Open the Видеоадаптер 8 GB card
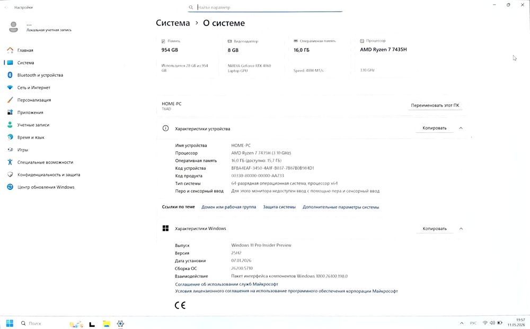This screenshot has width=530, height=329. (253, 56)
